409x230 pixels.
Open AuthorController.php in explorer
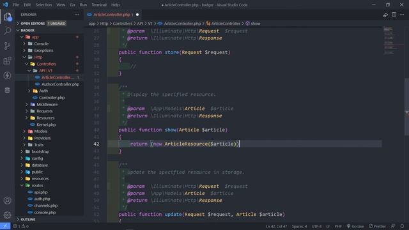click(x=50, y=84)
